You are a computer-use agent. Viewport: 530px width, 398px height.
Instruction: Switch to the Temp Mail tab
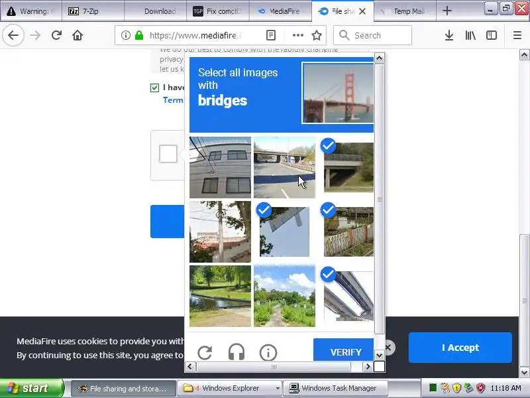(405, 11)
